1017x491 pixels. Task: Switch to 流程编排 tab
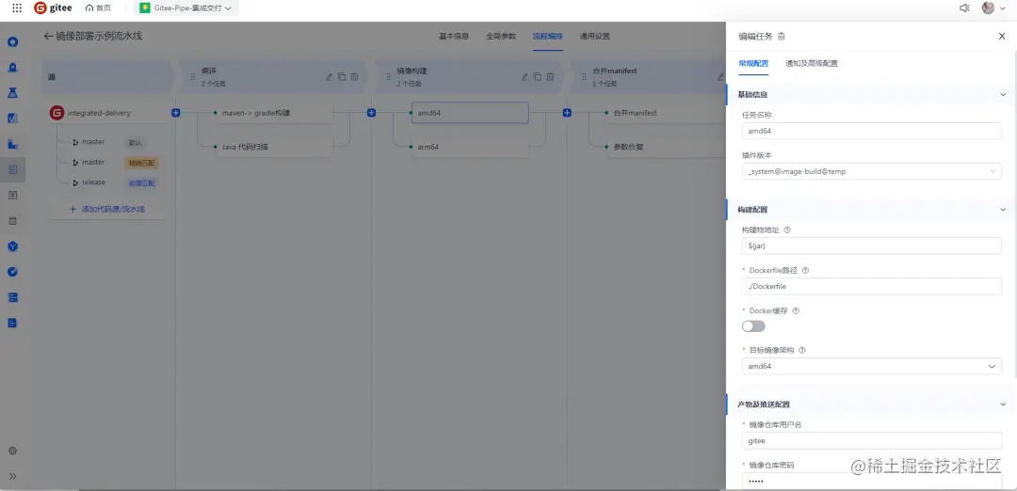point(547,37)
